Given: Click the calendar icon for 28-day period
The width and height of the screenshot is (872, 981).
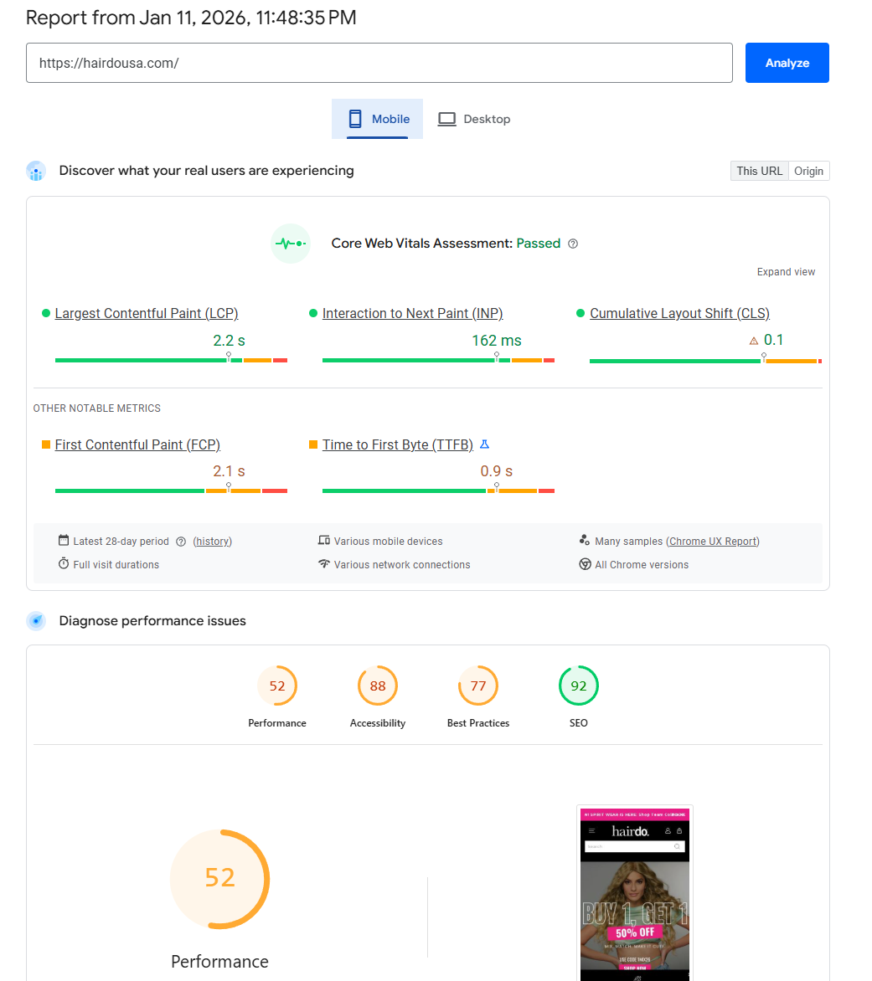Looking at the screenshot, I should click(63, 540).
